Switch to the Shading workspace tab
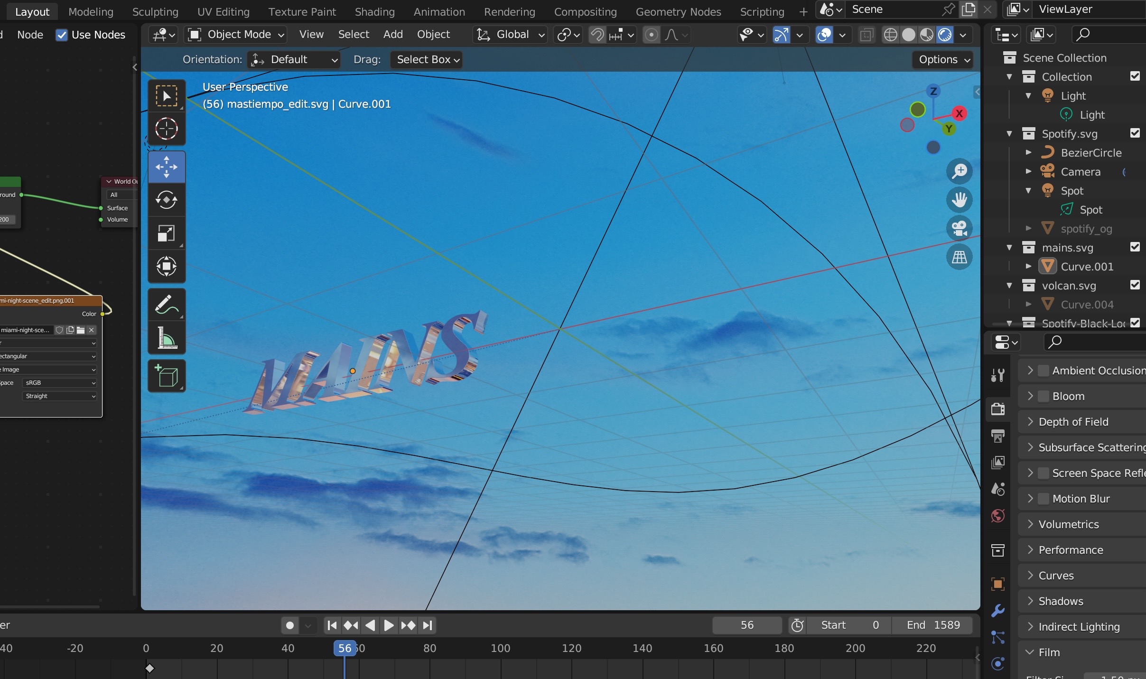This screenshot has width=1146, height=679. coord(374,12)
